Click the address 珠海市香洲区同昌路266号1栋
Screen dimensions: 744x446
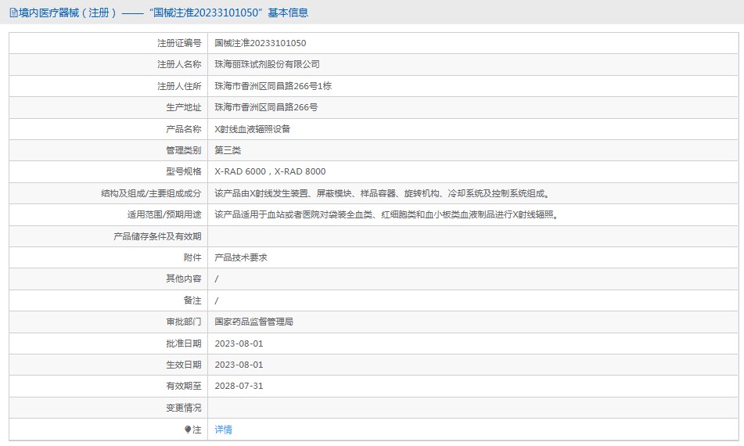point(273,86)
